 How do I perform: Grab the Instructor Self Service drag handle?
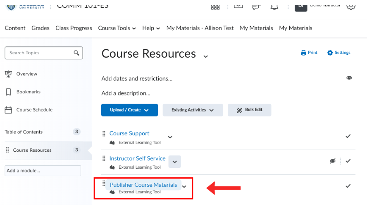104,159
